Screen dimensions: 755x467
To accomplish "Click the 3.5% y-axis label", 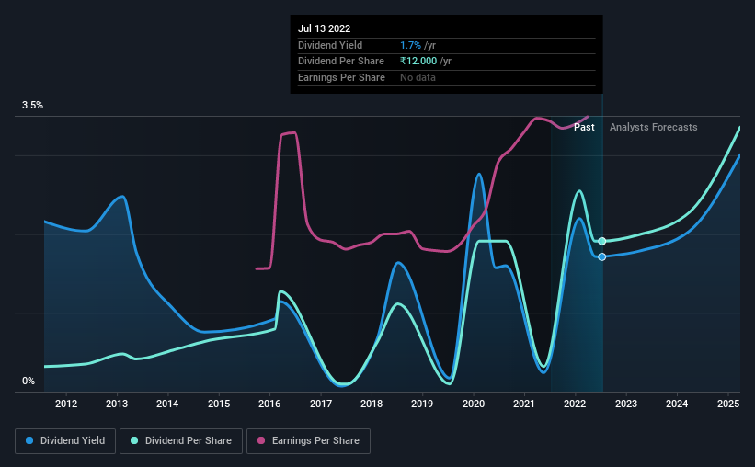I will 32,105.
